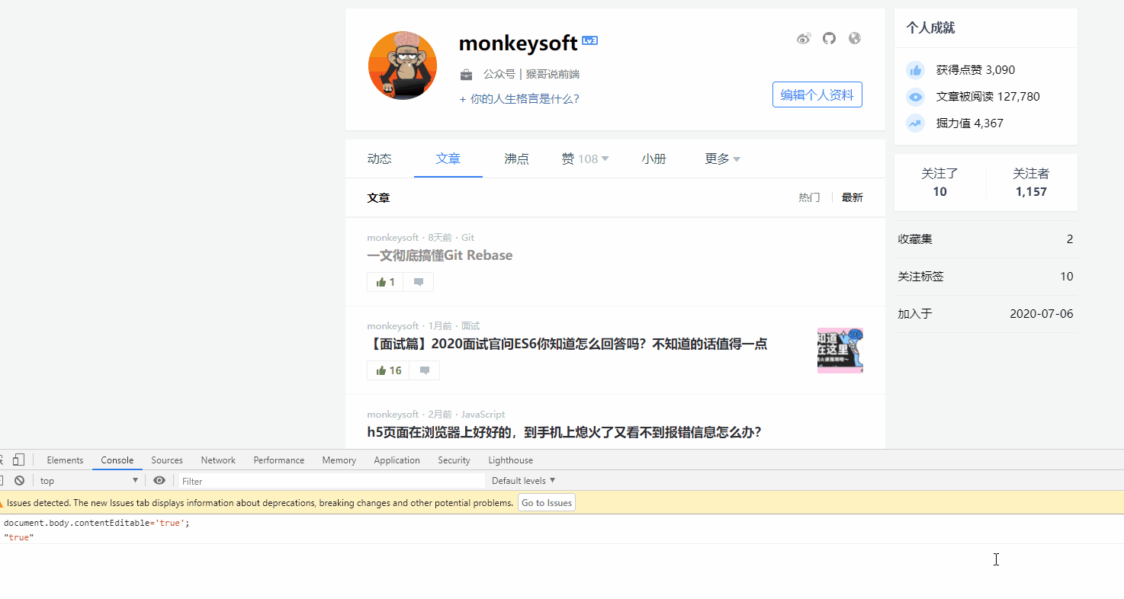Click the console Filter input field
1124x599 pixels.
pyautogui.click(x=332, y=481)
